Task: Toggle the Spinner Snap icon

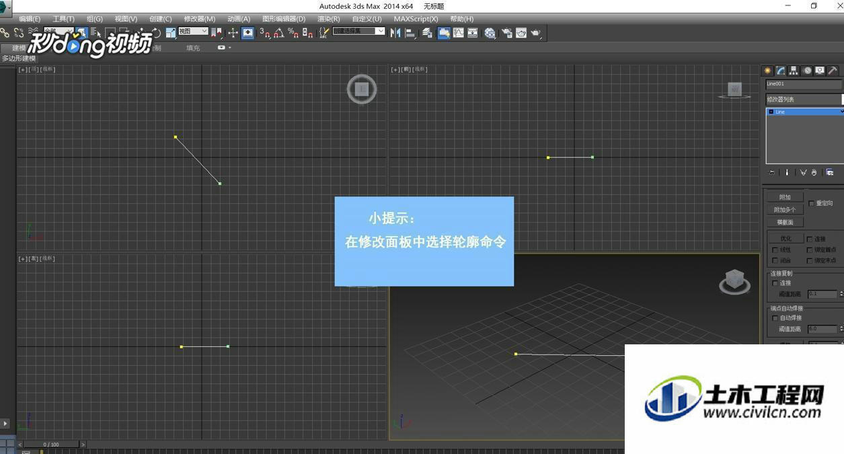Action: click(x=307, y=32)
